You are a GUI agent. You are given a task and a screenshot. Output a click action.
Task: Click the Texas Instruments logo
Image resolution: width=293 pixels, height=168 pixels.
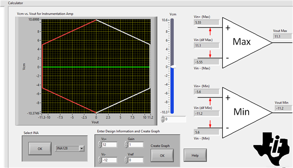271,149
